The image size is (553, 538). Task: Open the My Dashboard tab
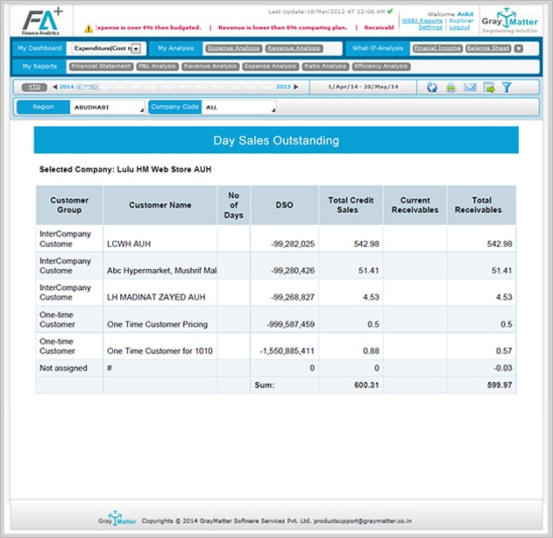[x=39, y=48]
